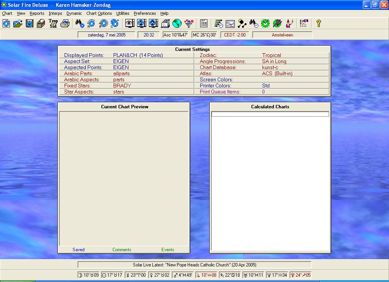This screenshot has width=389, height=282.
Task: Toggle the Trop/Sid zodiac button
Action: pyautogui.click(x=53, y=24)
